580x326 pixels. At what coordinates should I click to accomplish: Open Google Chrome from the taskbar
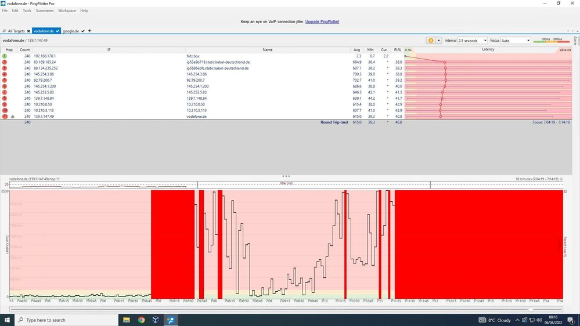click(141, 320)
